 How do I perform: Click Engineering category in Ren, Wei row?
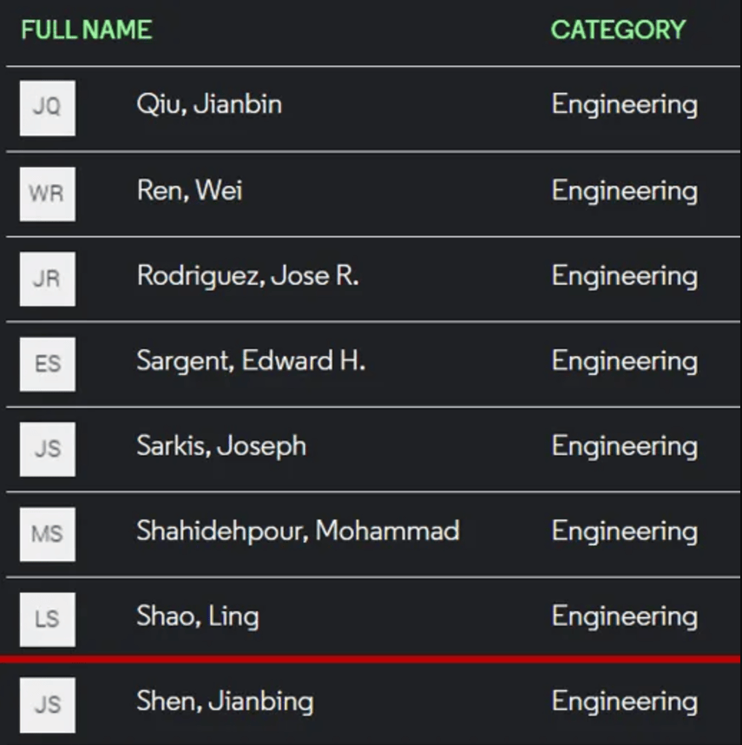pos(624,190)
